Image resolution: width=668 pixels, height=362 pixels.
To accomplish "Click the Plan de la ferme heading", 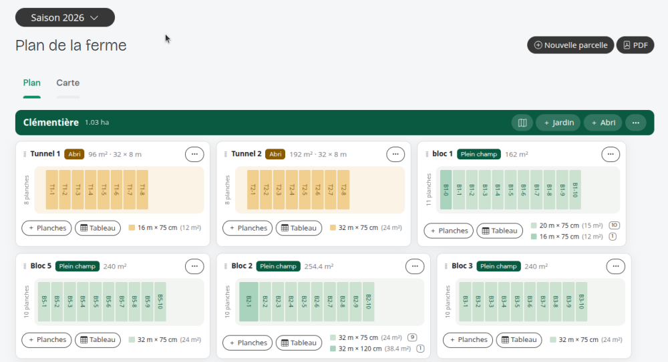I will pos(71,45).
